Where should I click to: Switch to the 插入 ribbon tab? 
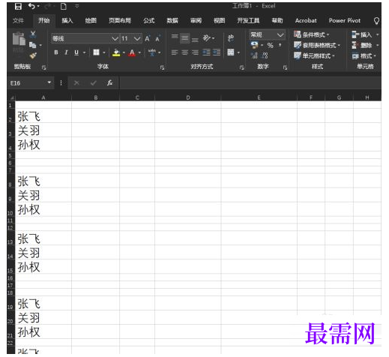pyautogui.click(x=67, y=20)
